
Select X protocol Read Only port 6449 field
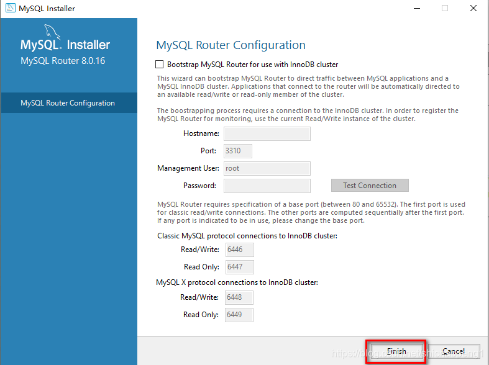point(239,315)
